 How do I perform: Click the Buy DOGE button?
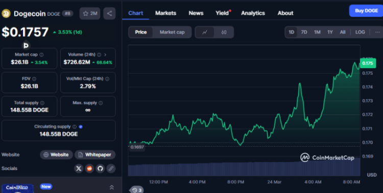366,11
